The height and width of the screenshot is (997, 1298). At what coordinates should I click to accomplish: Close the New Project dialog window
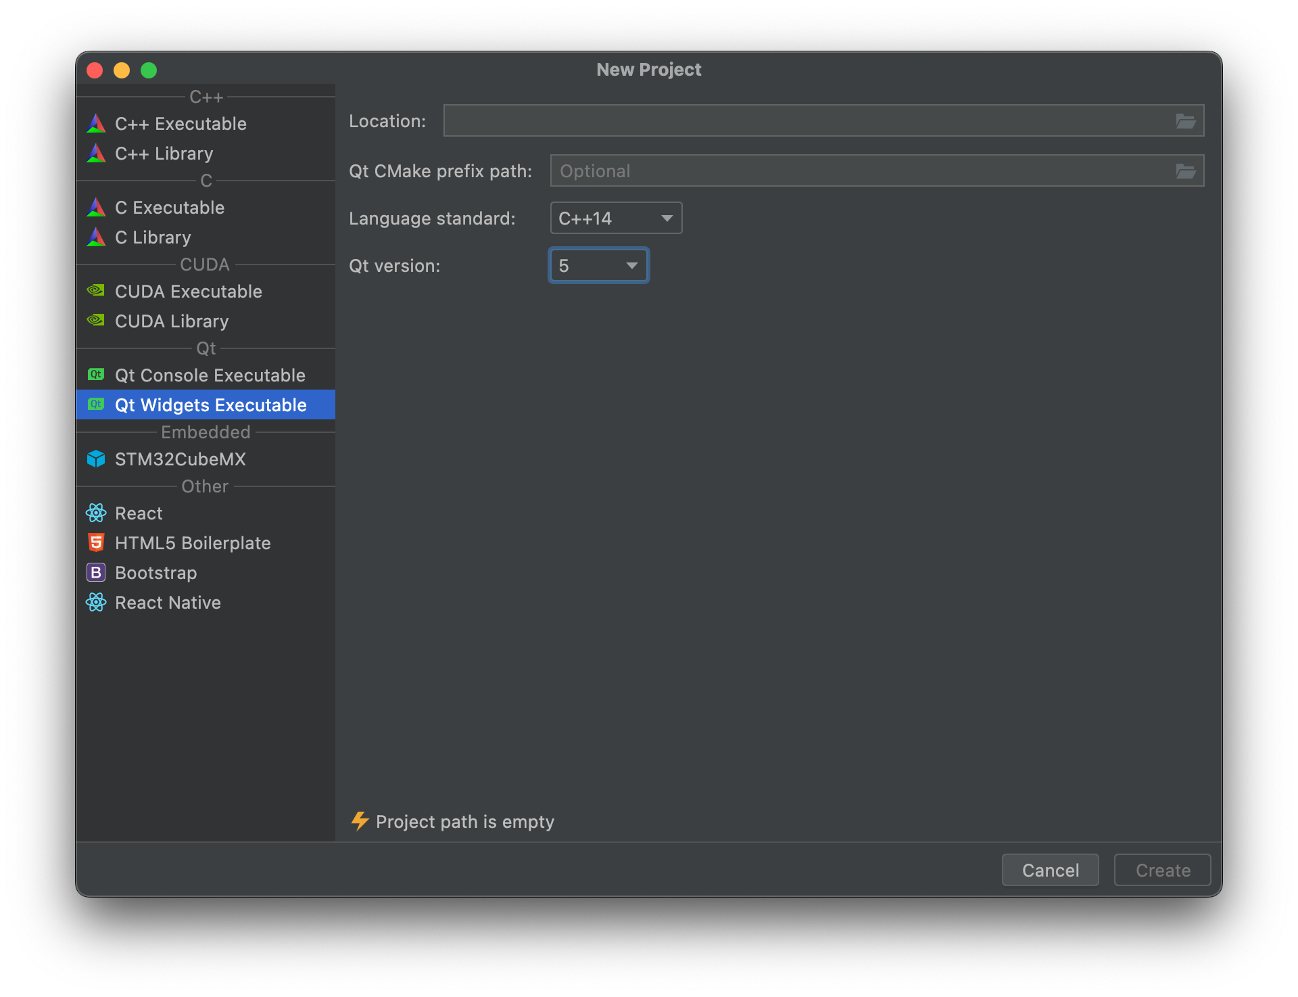tap(95, 70)
